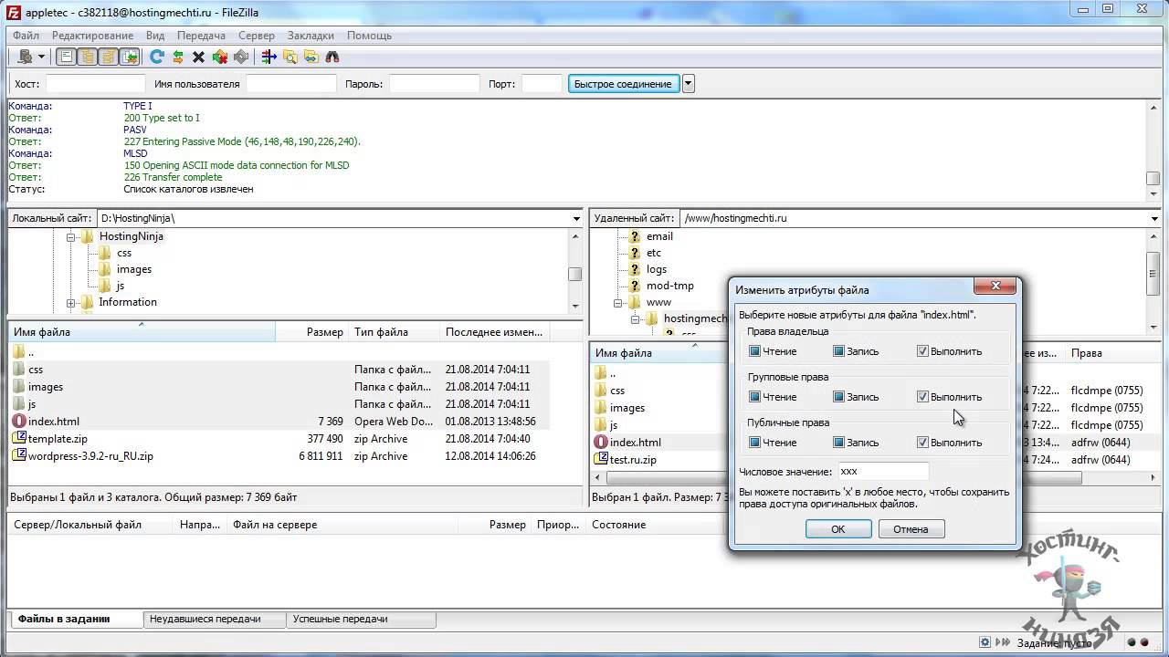The height and width of the screenshot is (657, 1169).
Task: Click the Disconnect from server icon
Action: coord(219,57)
